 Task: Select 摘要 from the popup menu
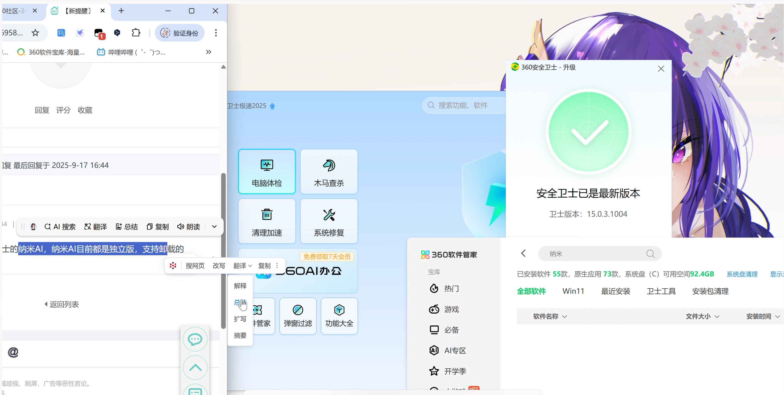click(x=240, y=335)
